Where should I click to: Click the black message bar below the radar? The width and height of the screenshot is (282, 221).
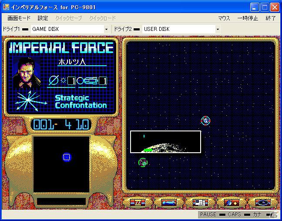(61, 201)
